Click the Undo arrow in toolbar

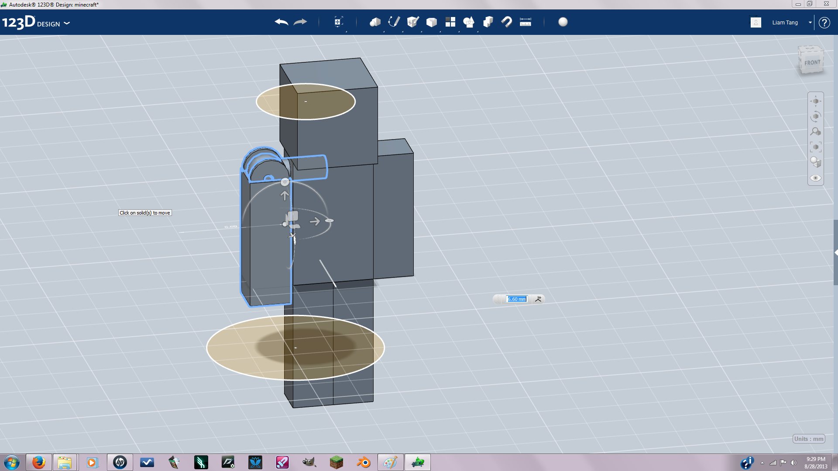[x=282, y=22]
